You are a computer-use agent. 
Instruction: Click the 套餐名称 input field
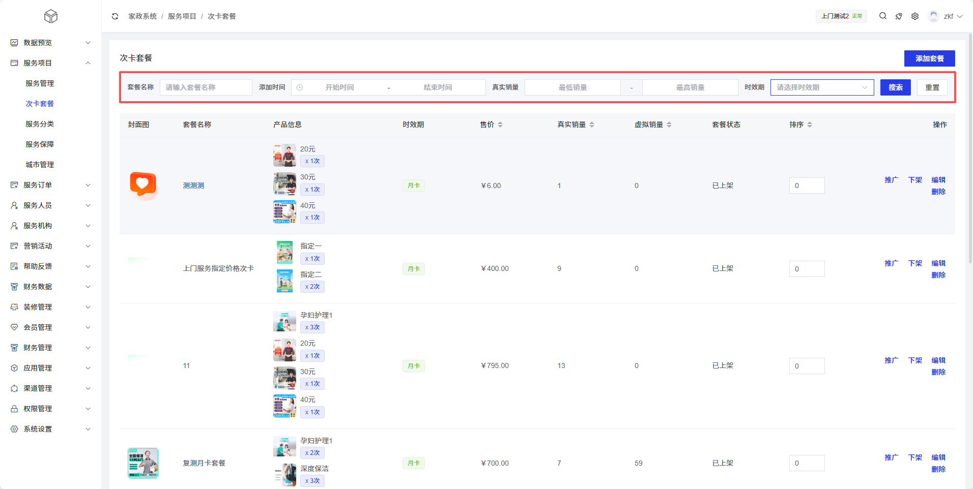[x=206, y=87]
